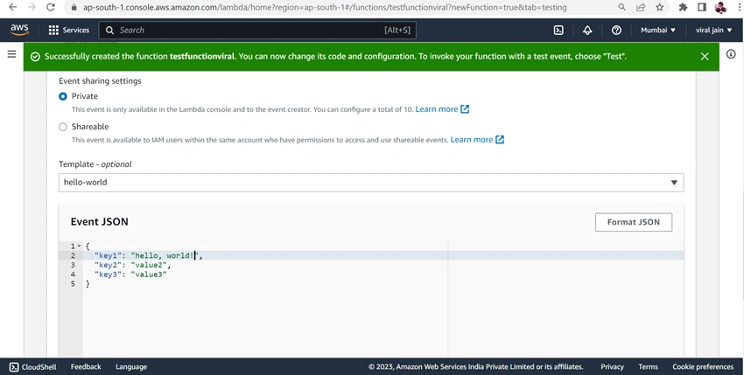Image resolution: width=744 pixels, height=375 pixels.
Task: Open browser zoom magnifier icon
Action: [x=621, y=7]
